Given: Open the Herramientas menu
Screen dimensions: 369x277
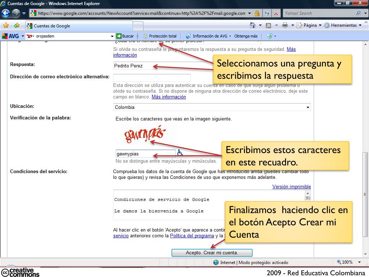Looking at the screenshot, I should tap(343, 25).
